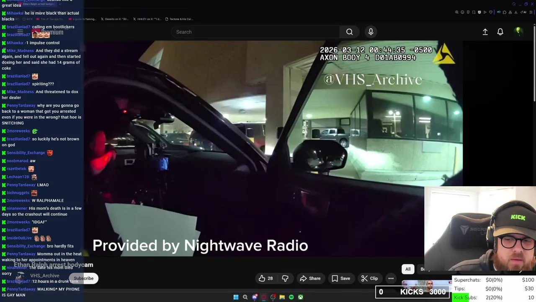Subscribe to VHS_Archive channel
This screenshot has width=536, height=302.
[x=84, y=279]
